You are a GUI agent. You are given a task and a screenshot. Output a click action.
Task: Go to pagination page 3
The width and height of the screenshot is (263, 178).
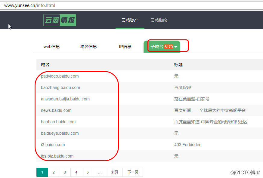click(x=65, y=172)
